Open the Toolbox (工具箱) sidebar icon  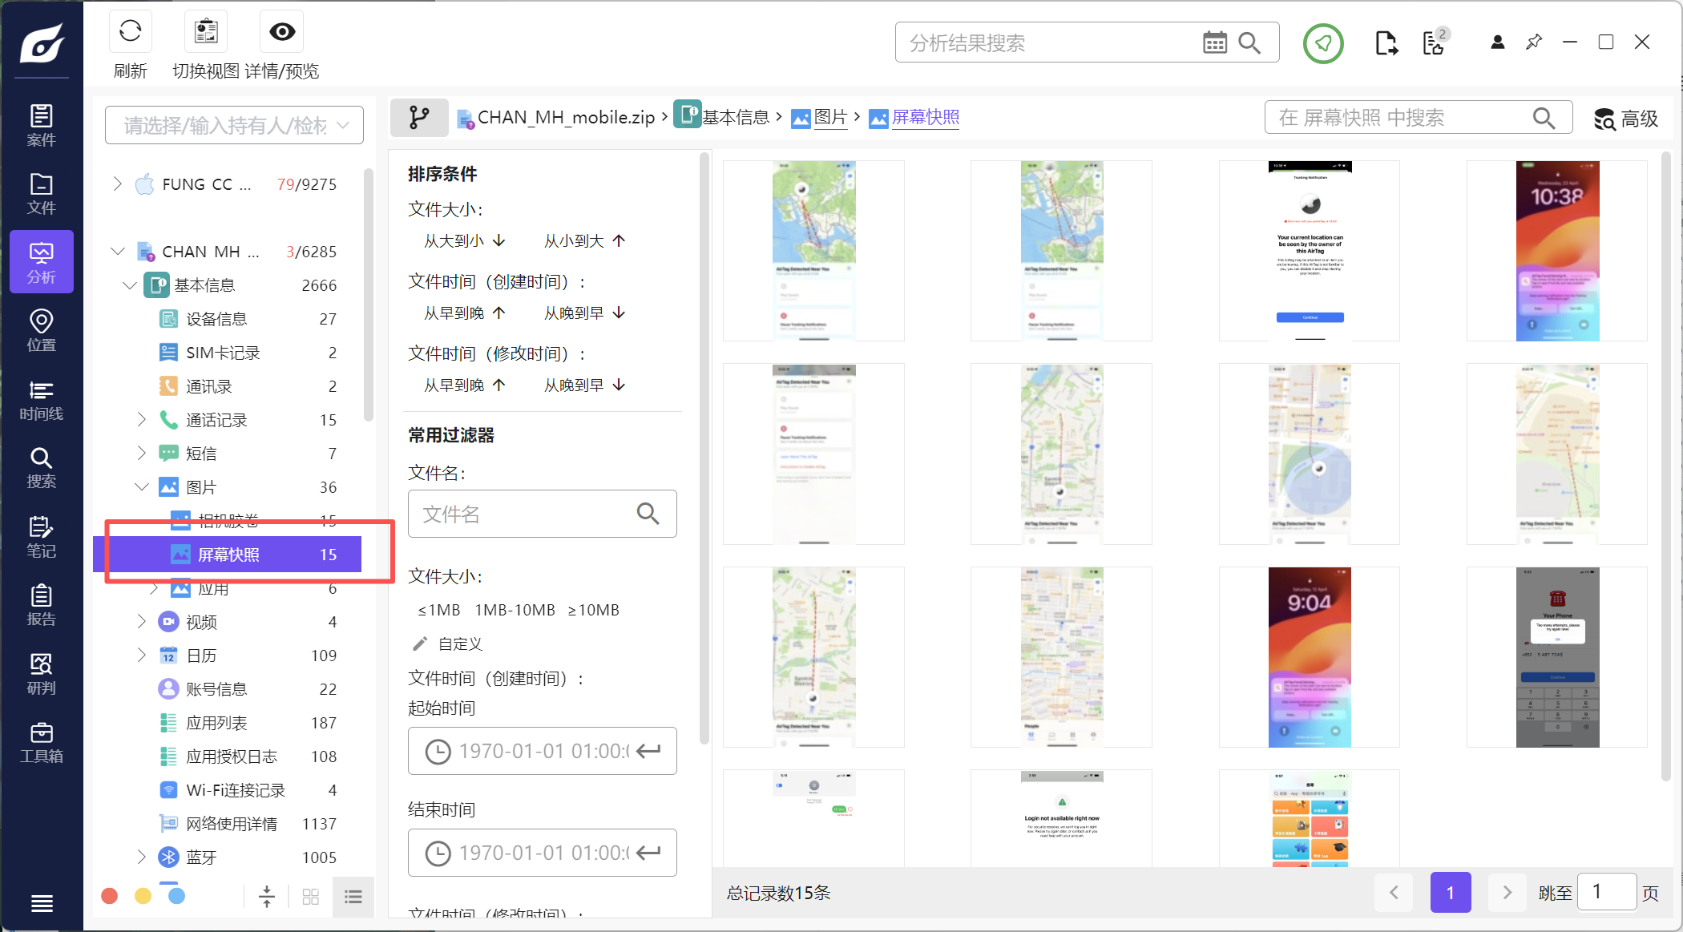[41, 743]
